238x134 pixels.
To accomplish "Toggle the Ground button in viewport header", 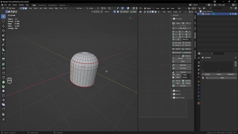I will (x=124, y=12).
